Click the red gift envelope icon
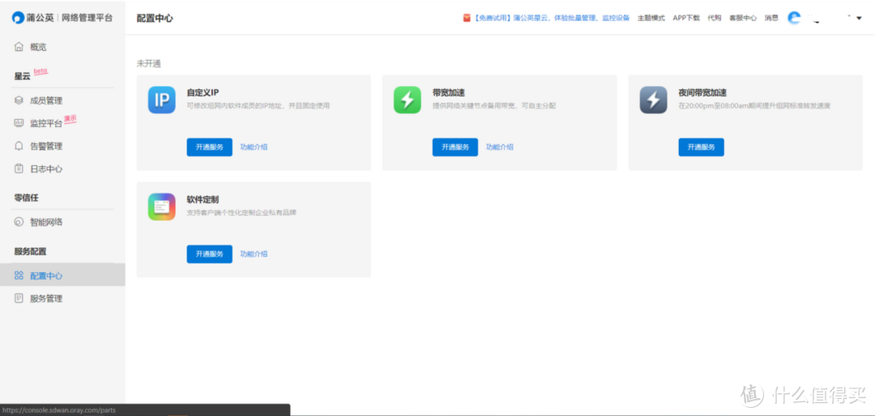 (467, 18)
